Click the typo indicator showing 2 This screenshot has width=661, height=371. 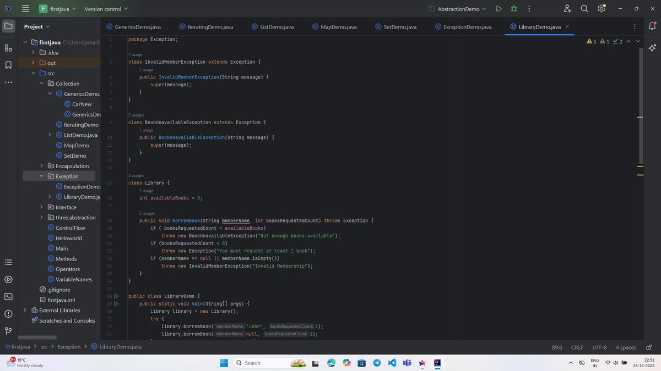tap(617, 42)
